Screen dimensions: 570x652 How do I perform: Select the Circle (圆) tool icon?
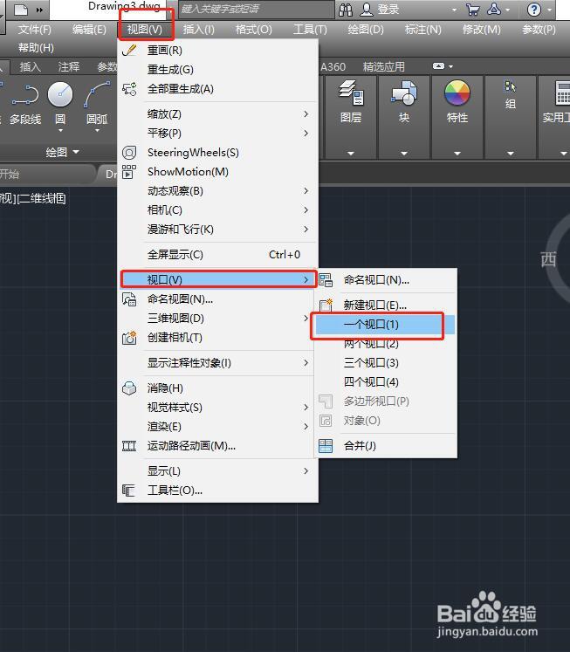click(60, 94)
